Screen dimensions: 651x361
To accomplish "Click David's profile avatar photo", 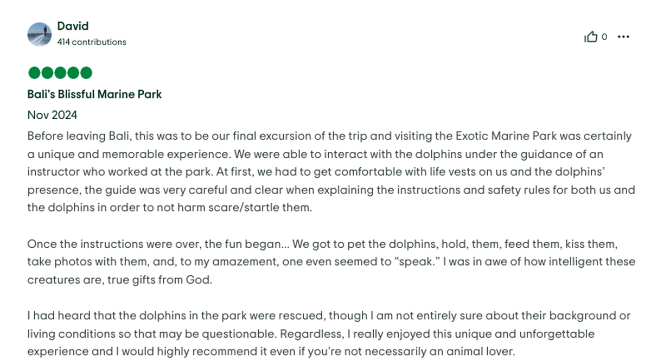I will tap(39, 34).
